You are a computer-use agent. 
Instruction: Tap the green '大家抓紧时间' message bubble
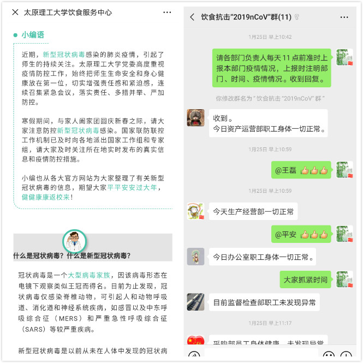coord(305,279)
